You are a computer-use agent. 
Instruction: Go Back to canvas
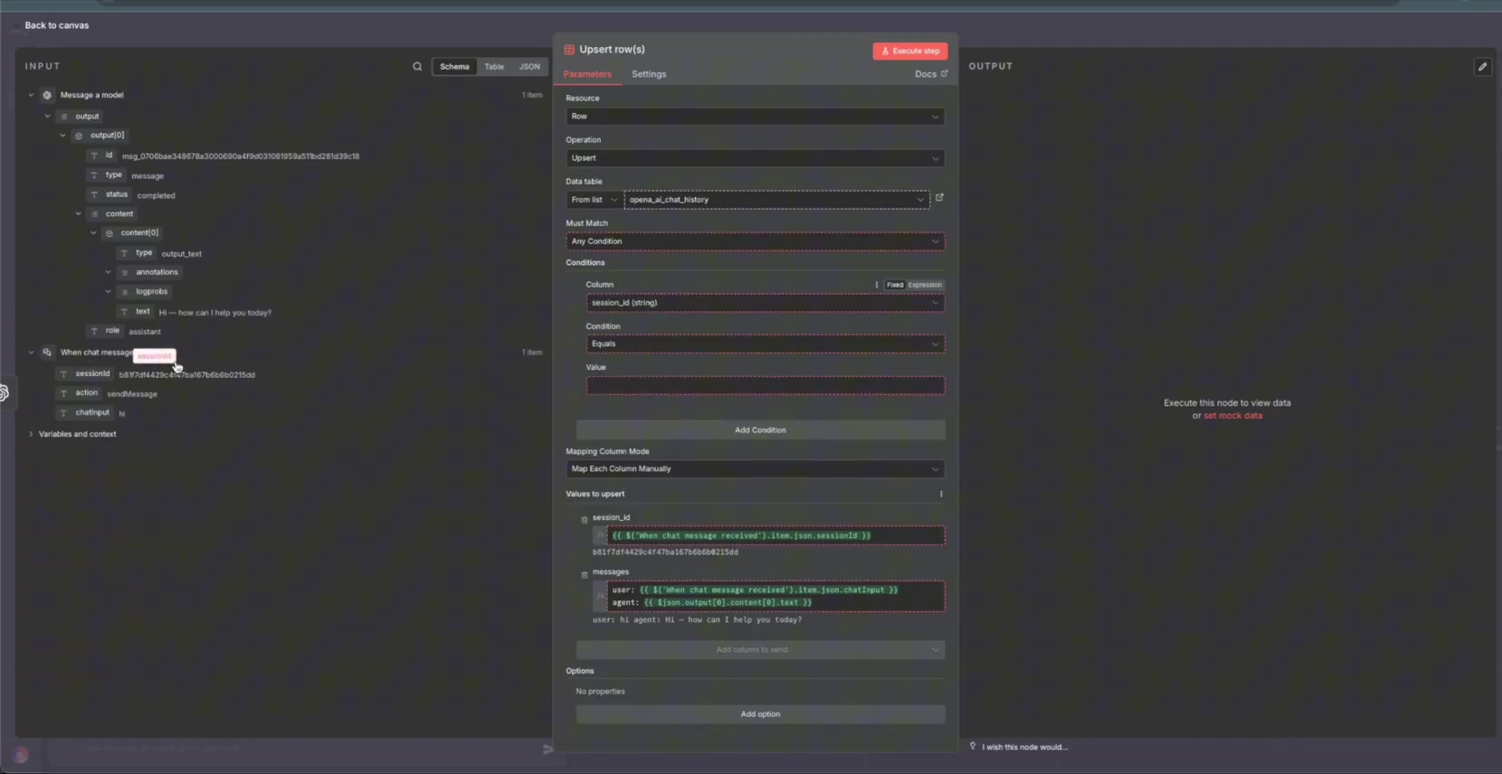coord(56,25)
